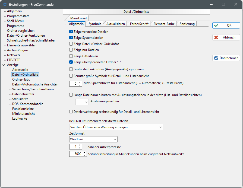Enable Zeige Gitterlinien checkbox
243x188 pixels.
tap(71, 56)
